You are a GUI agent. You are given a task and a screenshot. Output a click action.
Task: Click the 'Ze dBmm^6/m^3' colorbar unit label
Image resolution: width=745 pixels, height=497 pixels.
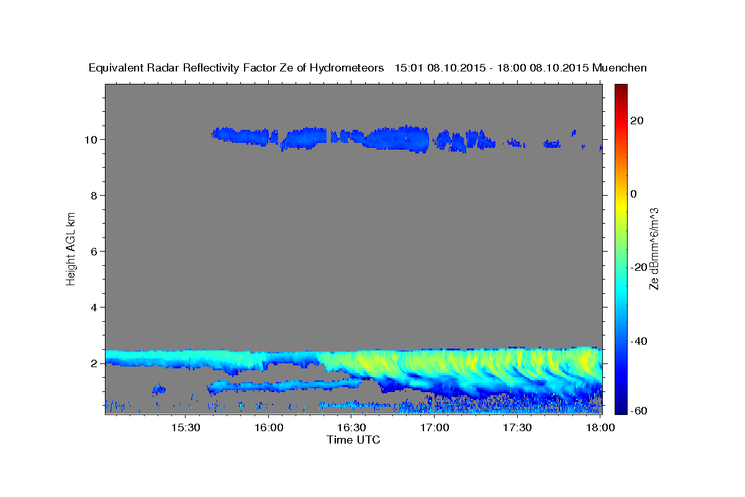pyautogui.click(x=654, y=248)
